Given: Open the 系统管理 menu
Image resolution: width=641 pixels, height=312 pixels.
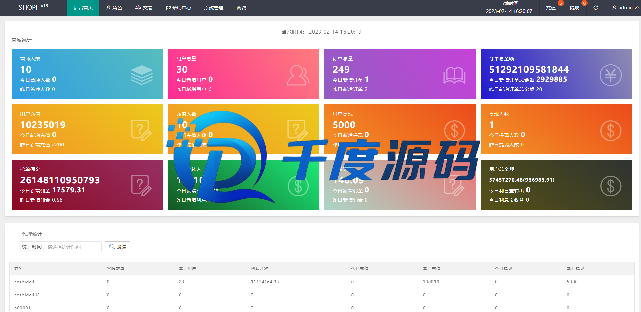Looking at the screenshot, I should [214, 8].
